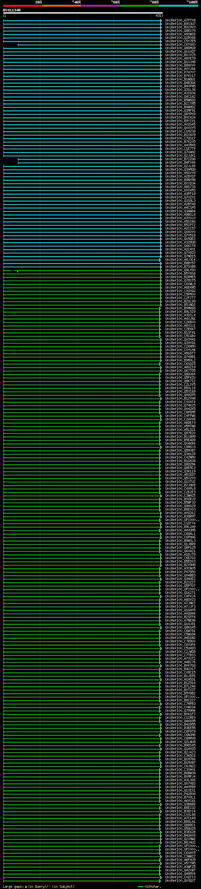Click the ruler end position 431
This screenshot has height=889, width=201.
point(158,15)
